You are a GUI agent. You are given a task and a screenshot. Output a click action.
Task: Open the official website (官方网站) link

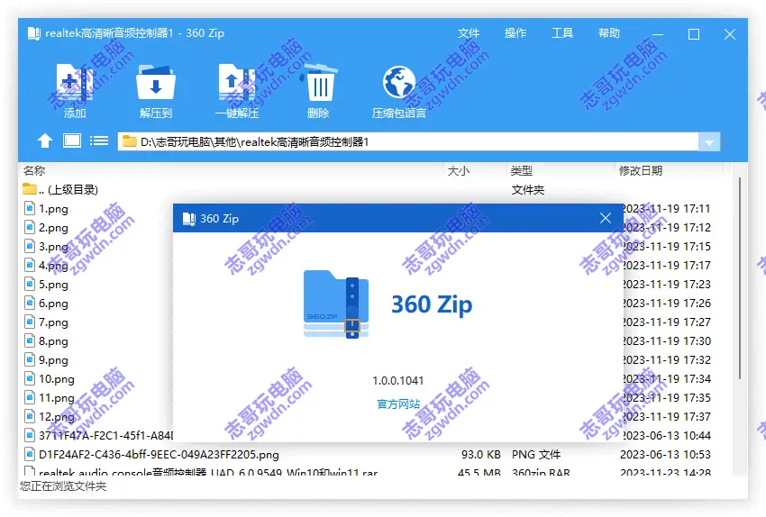398,404
